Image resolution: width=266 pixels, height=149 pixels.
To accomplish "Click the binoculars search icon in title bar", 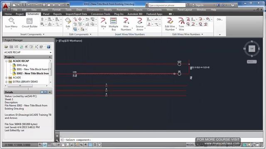I will pyautogui.click(x=188, y=5).
